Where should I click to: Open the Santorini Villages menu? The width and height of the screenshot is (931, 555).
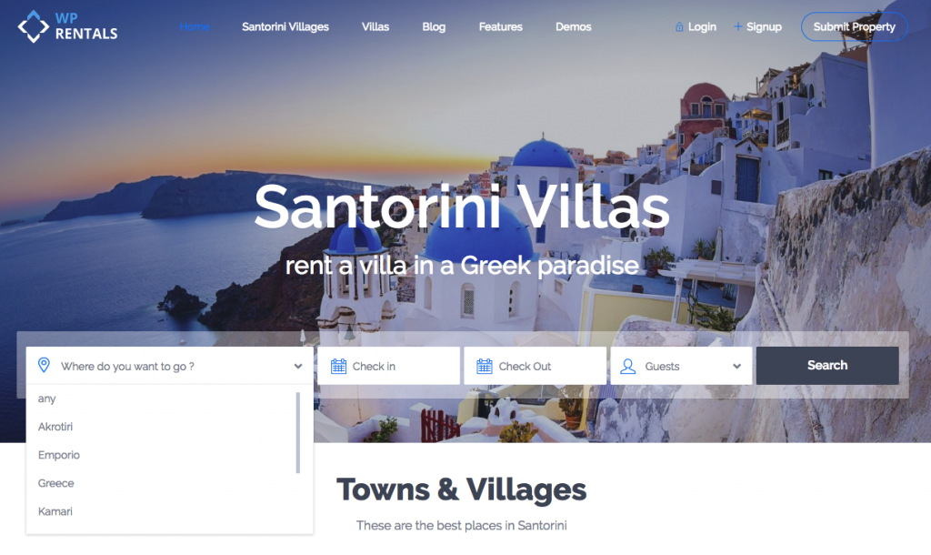[x=285, y=26]
